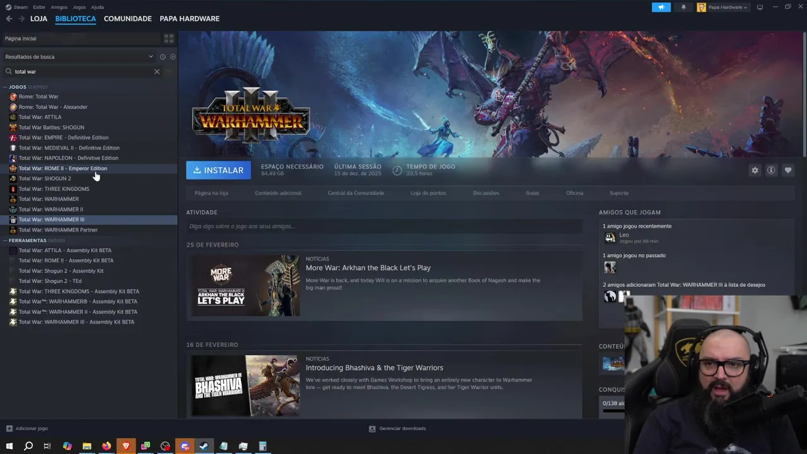The height and width of the screenshot is (454, 807).
Task: Select 'Total War: Shogun 2 - TEd' tool
Action: coord(50,281)
